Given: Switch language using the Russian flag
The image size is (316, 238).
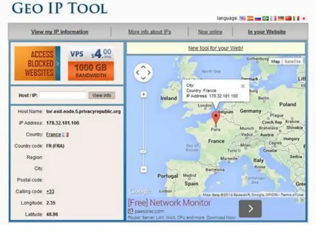Looking at the screenshot, I should point(258,18).
